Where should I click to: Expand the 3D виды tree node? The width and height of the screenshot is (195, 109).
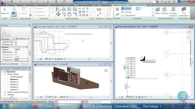click(x=5, y=95)
